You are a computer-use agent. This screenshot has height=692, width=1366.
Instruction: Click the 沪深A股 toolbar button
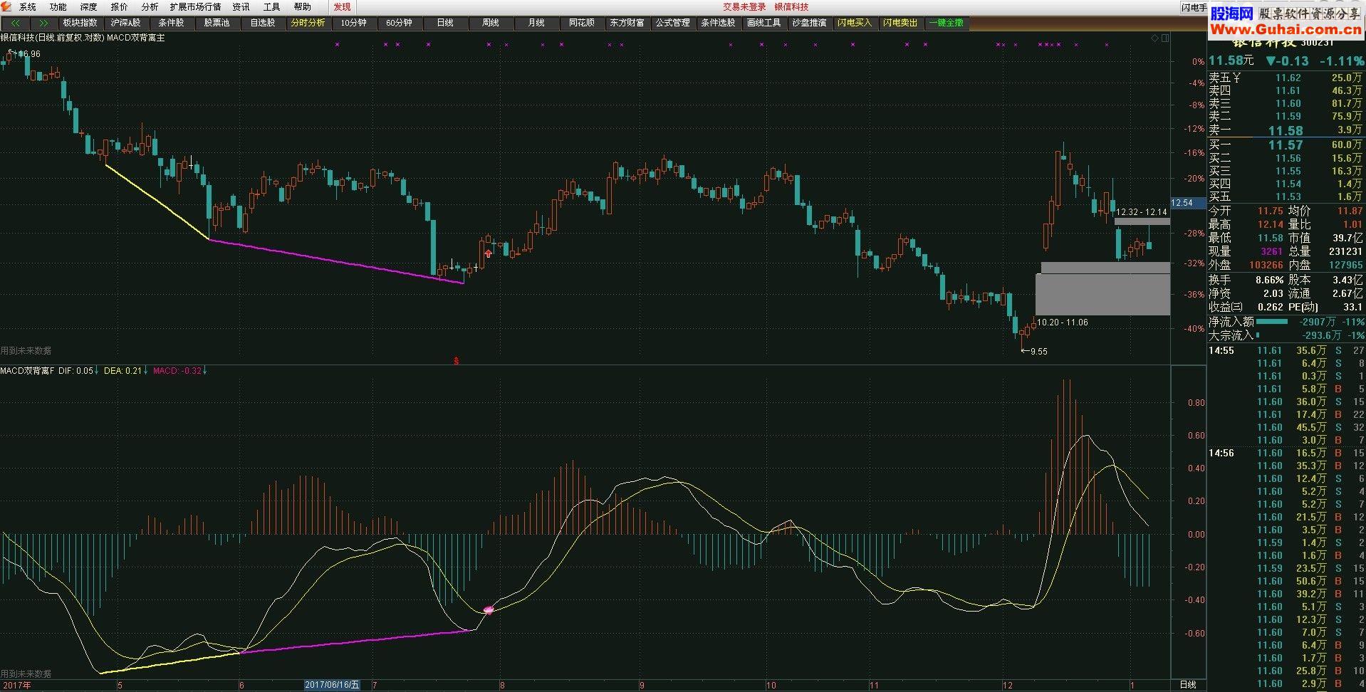click(x=126, y=23)
